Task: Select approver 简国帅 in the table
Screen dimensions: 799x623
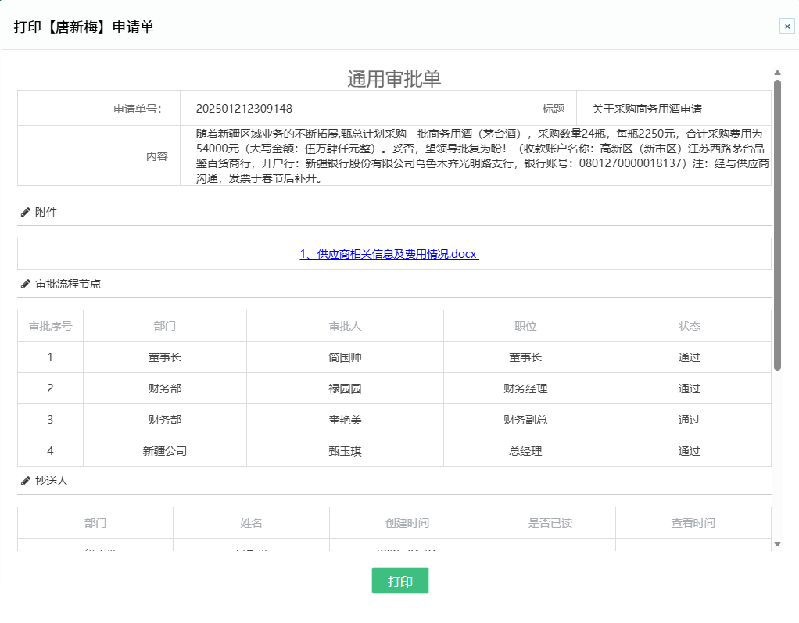Action: click(x=345, y=357)
